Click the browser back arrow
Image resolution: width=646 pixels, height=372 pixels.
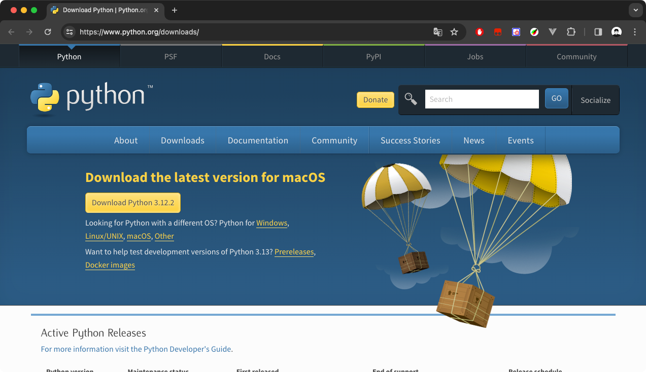coord(11,32)
